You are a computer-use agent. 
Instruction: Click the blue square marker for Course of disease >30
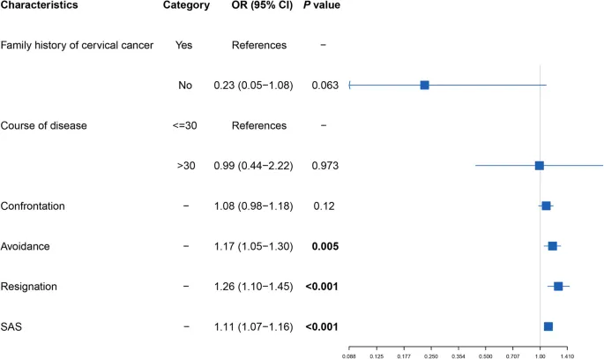(x=539, y=165)
